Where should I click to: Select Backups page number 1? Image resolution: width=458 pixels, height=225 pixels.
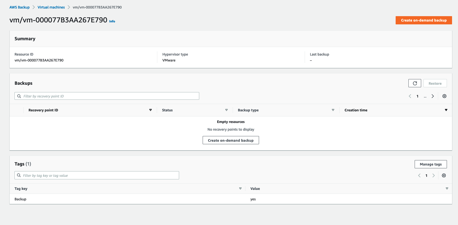417,96
